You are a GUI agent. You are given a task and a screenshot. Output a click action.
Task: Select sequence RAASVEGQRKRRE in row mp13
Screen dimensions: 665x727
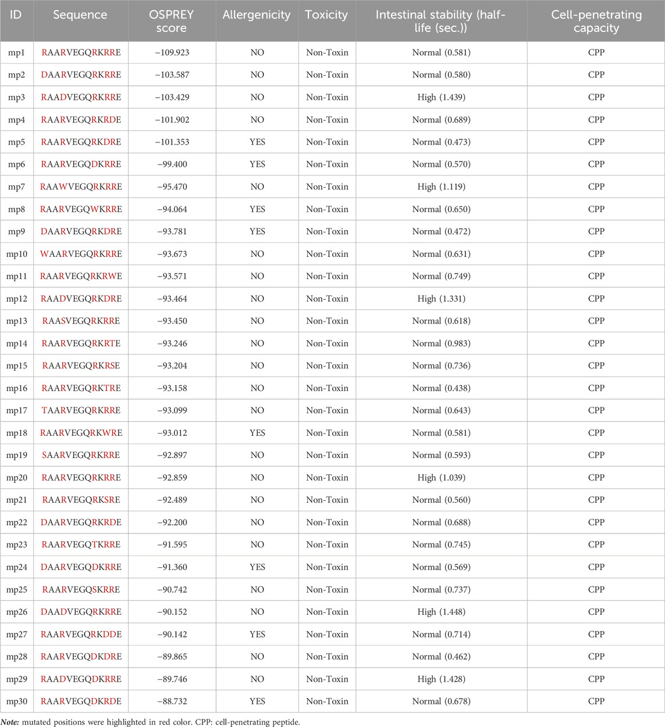coord(81,321)
